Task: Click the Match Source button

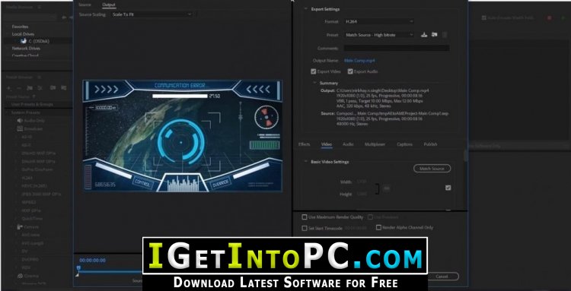Action: click(432, 169)
